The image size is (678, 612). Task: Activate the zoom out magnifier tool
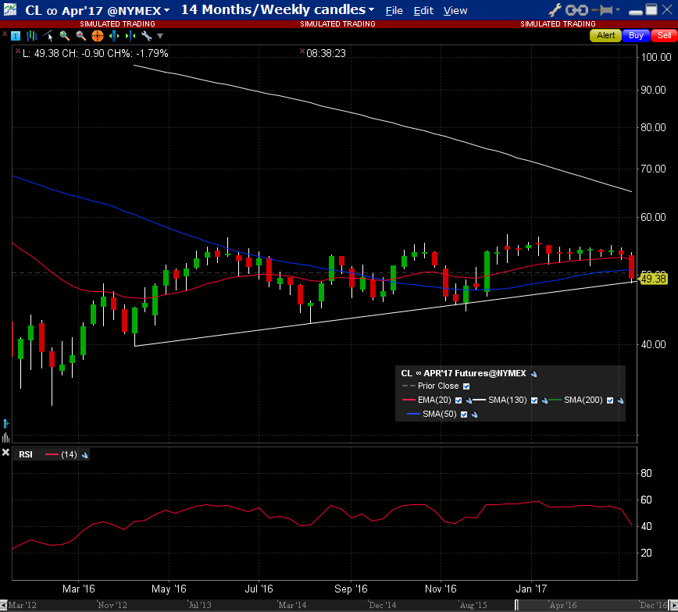pos(80,36)
